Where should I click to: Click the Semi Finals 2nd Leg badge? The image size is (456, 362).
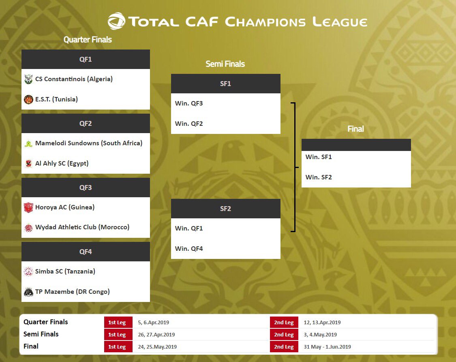284,335
